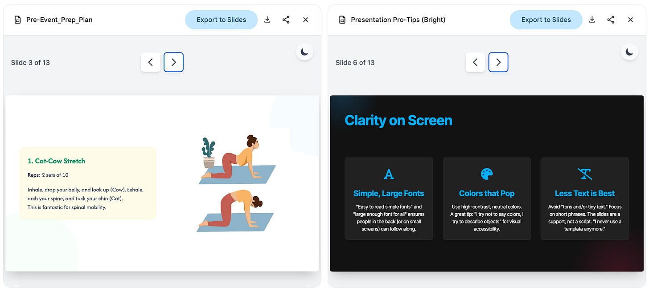Go to previous slide in Presentation Pro-Tips
Screen dimensions: 649x292
click(x=475, y=62)
